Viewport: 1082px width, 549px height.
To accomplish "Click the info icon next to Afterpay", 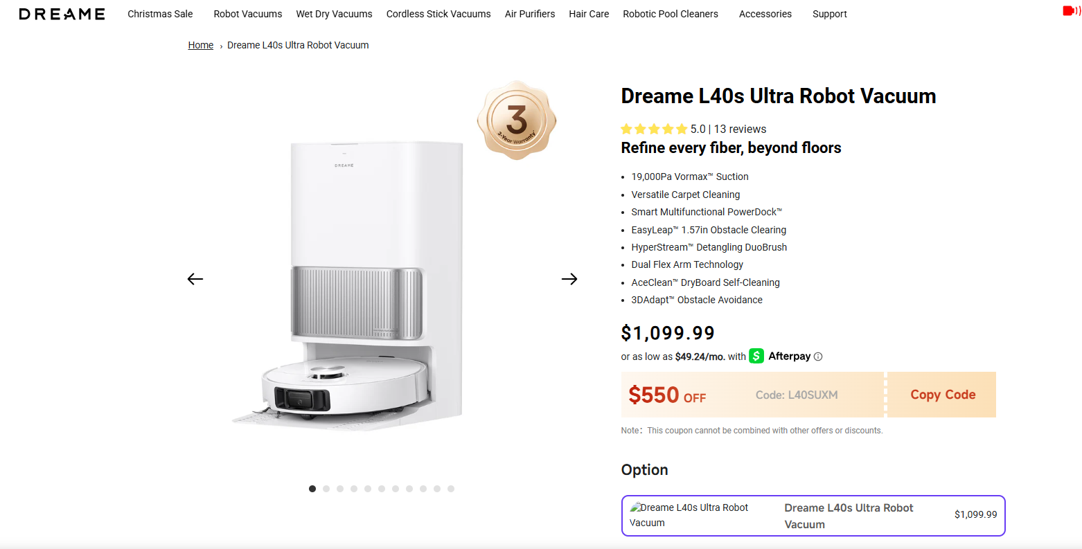I will [818, 356].
